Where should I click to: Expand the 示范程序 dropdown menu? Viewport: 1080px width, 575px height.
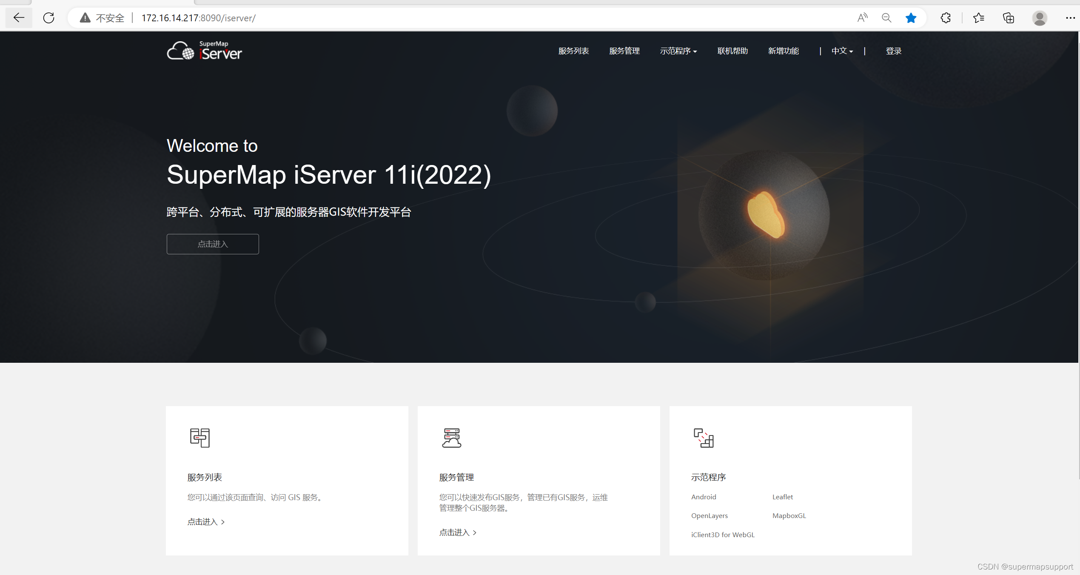pyautogui.click(x=678, y=51)
